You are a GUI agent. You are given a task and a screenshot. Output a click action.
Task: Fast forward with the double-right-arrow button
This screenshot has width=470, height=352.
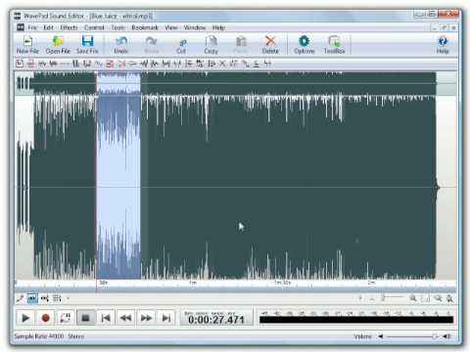tap(146, 318)
